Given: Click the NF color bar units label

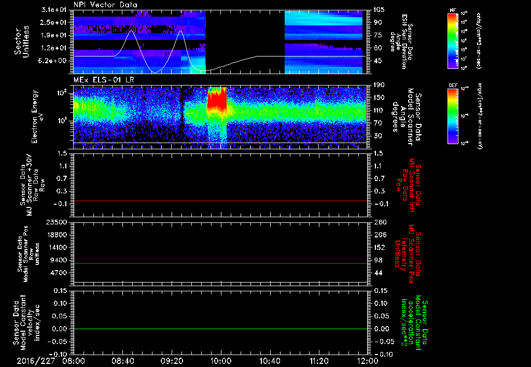Looking at the screenshot, I should point(479,40).
